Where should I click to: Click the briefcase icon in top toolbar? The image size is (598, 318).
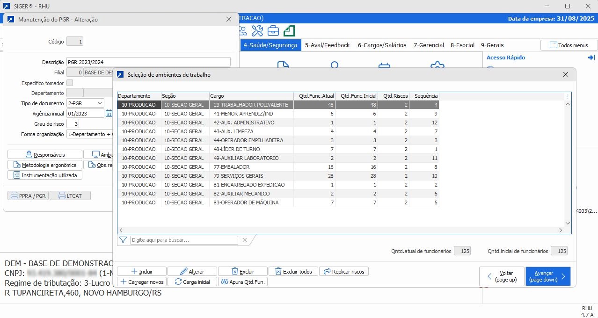click(x=273, y=31)
